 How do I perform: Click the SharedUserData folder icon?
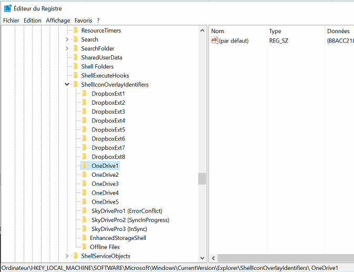click(76, 57)
